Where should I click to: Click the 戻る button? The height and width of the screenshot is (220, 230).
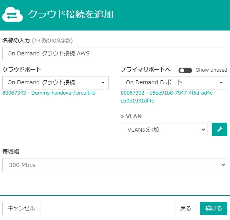(186, 208)
